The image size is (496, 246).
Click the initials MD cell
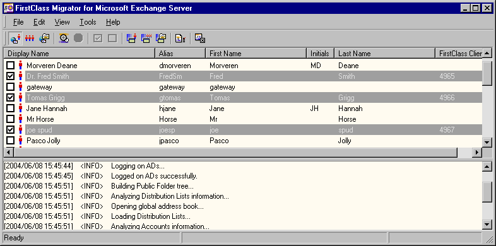316,66
